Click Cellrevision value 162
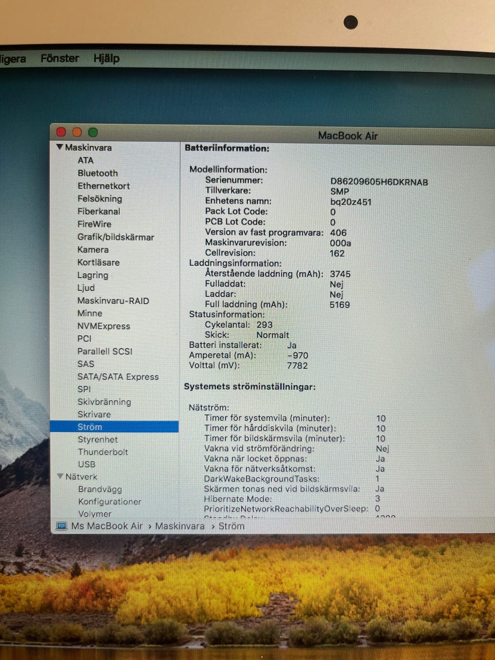This screenshot has width=495, height=660. click(x=337, y=253)
